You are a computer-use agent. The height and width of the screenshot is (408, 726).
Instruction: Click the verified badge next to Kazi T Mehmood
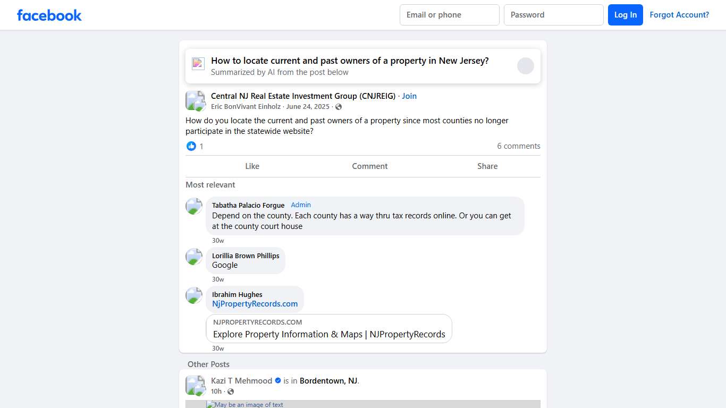pos(278,380)
